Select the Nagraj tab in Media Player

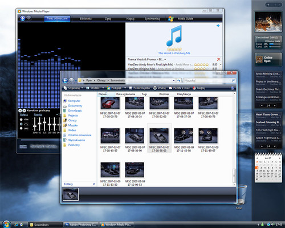click(131, 19)
